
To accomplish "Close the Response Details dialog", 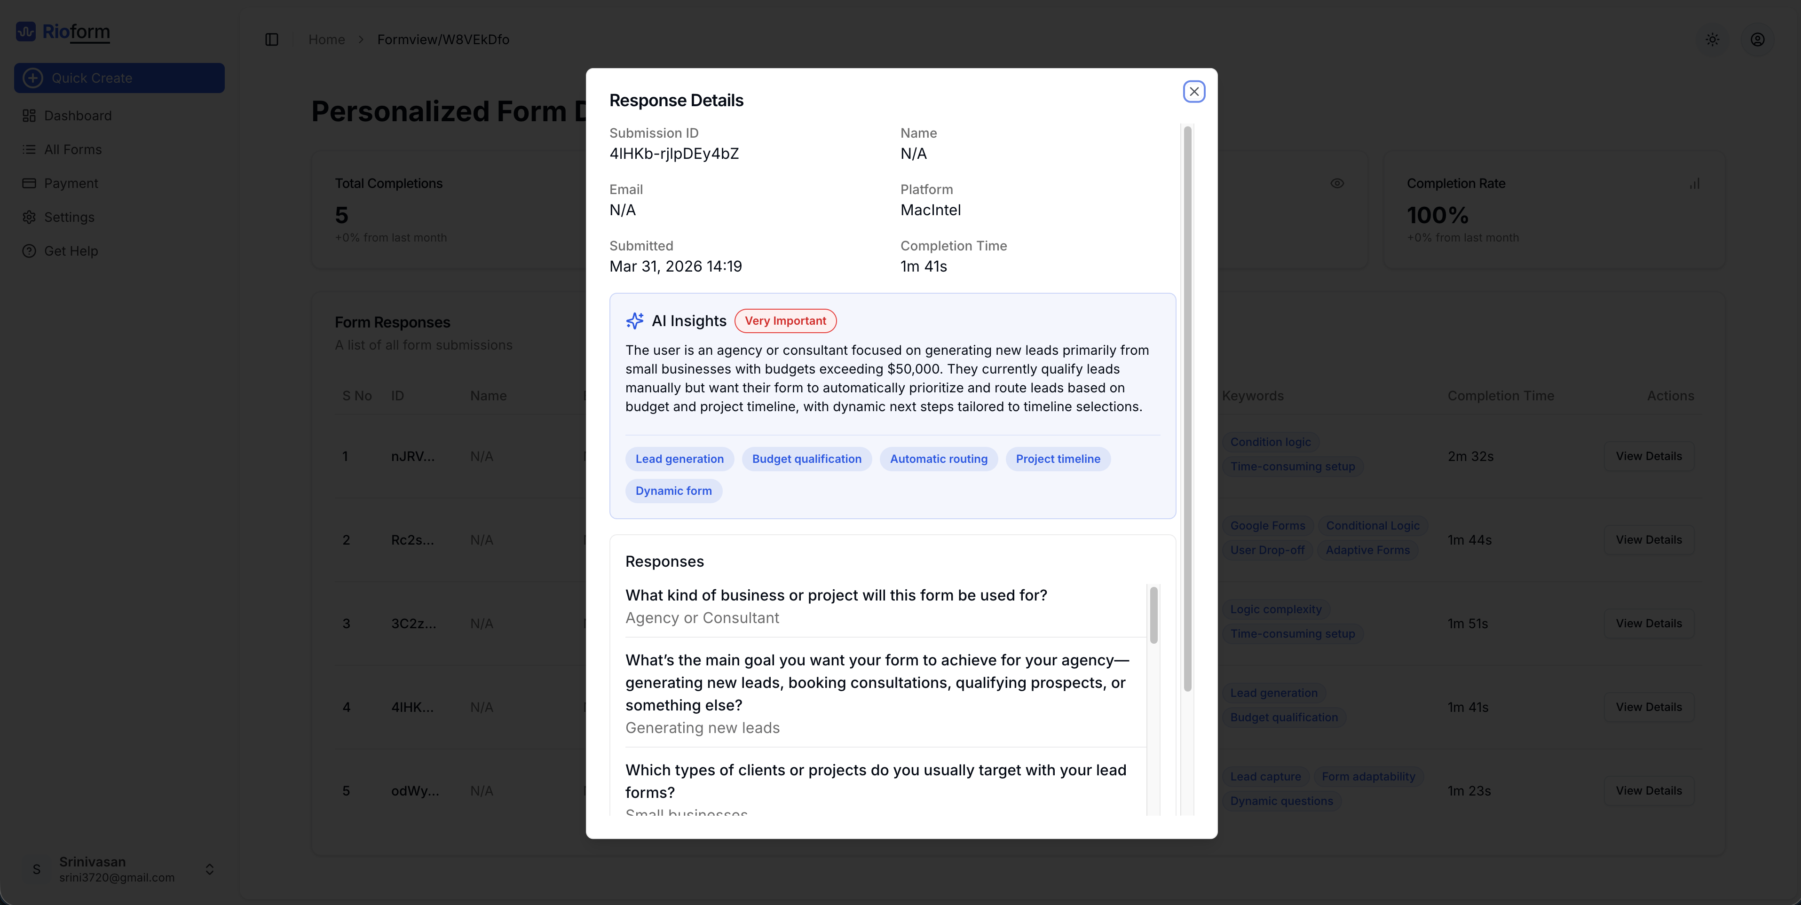I will click(1193, 92).
